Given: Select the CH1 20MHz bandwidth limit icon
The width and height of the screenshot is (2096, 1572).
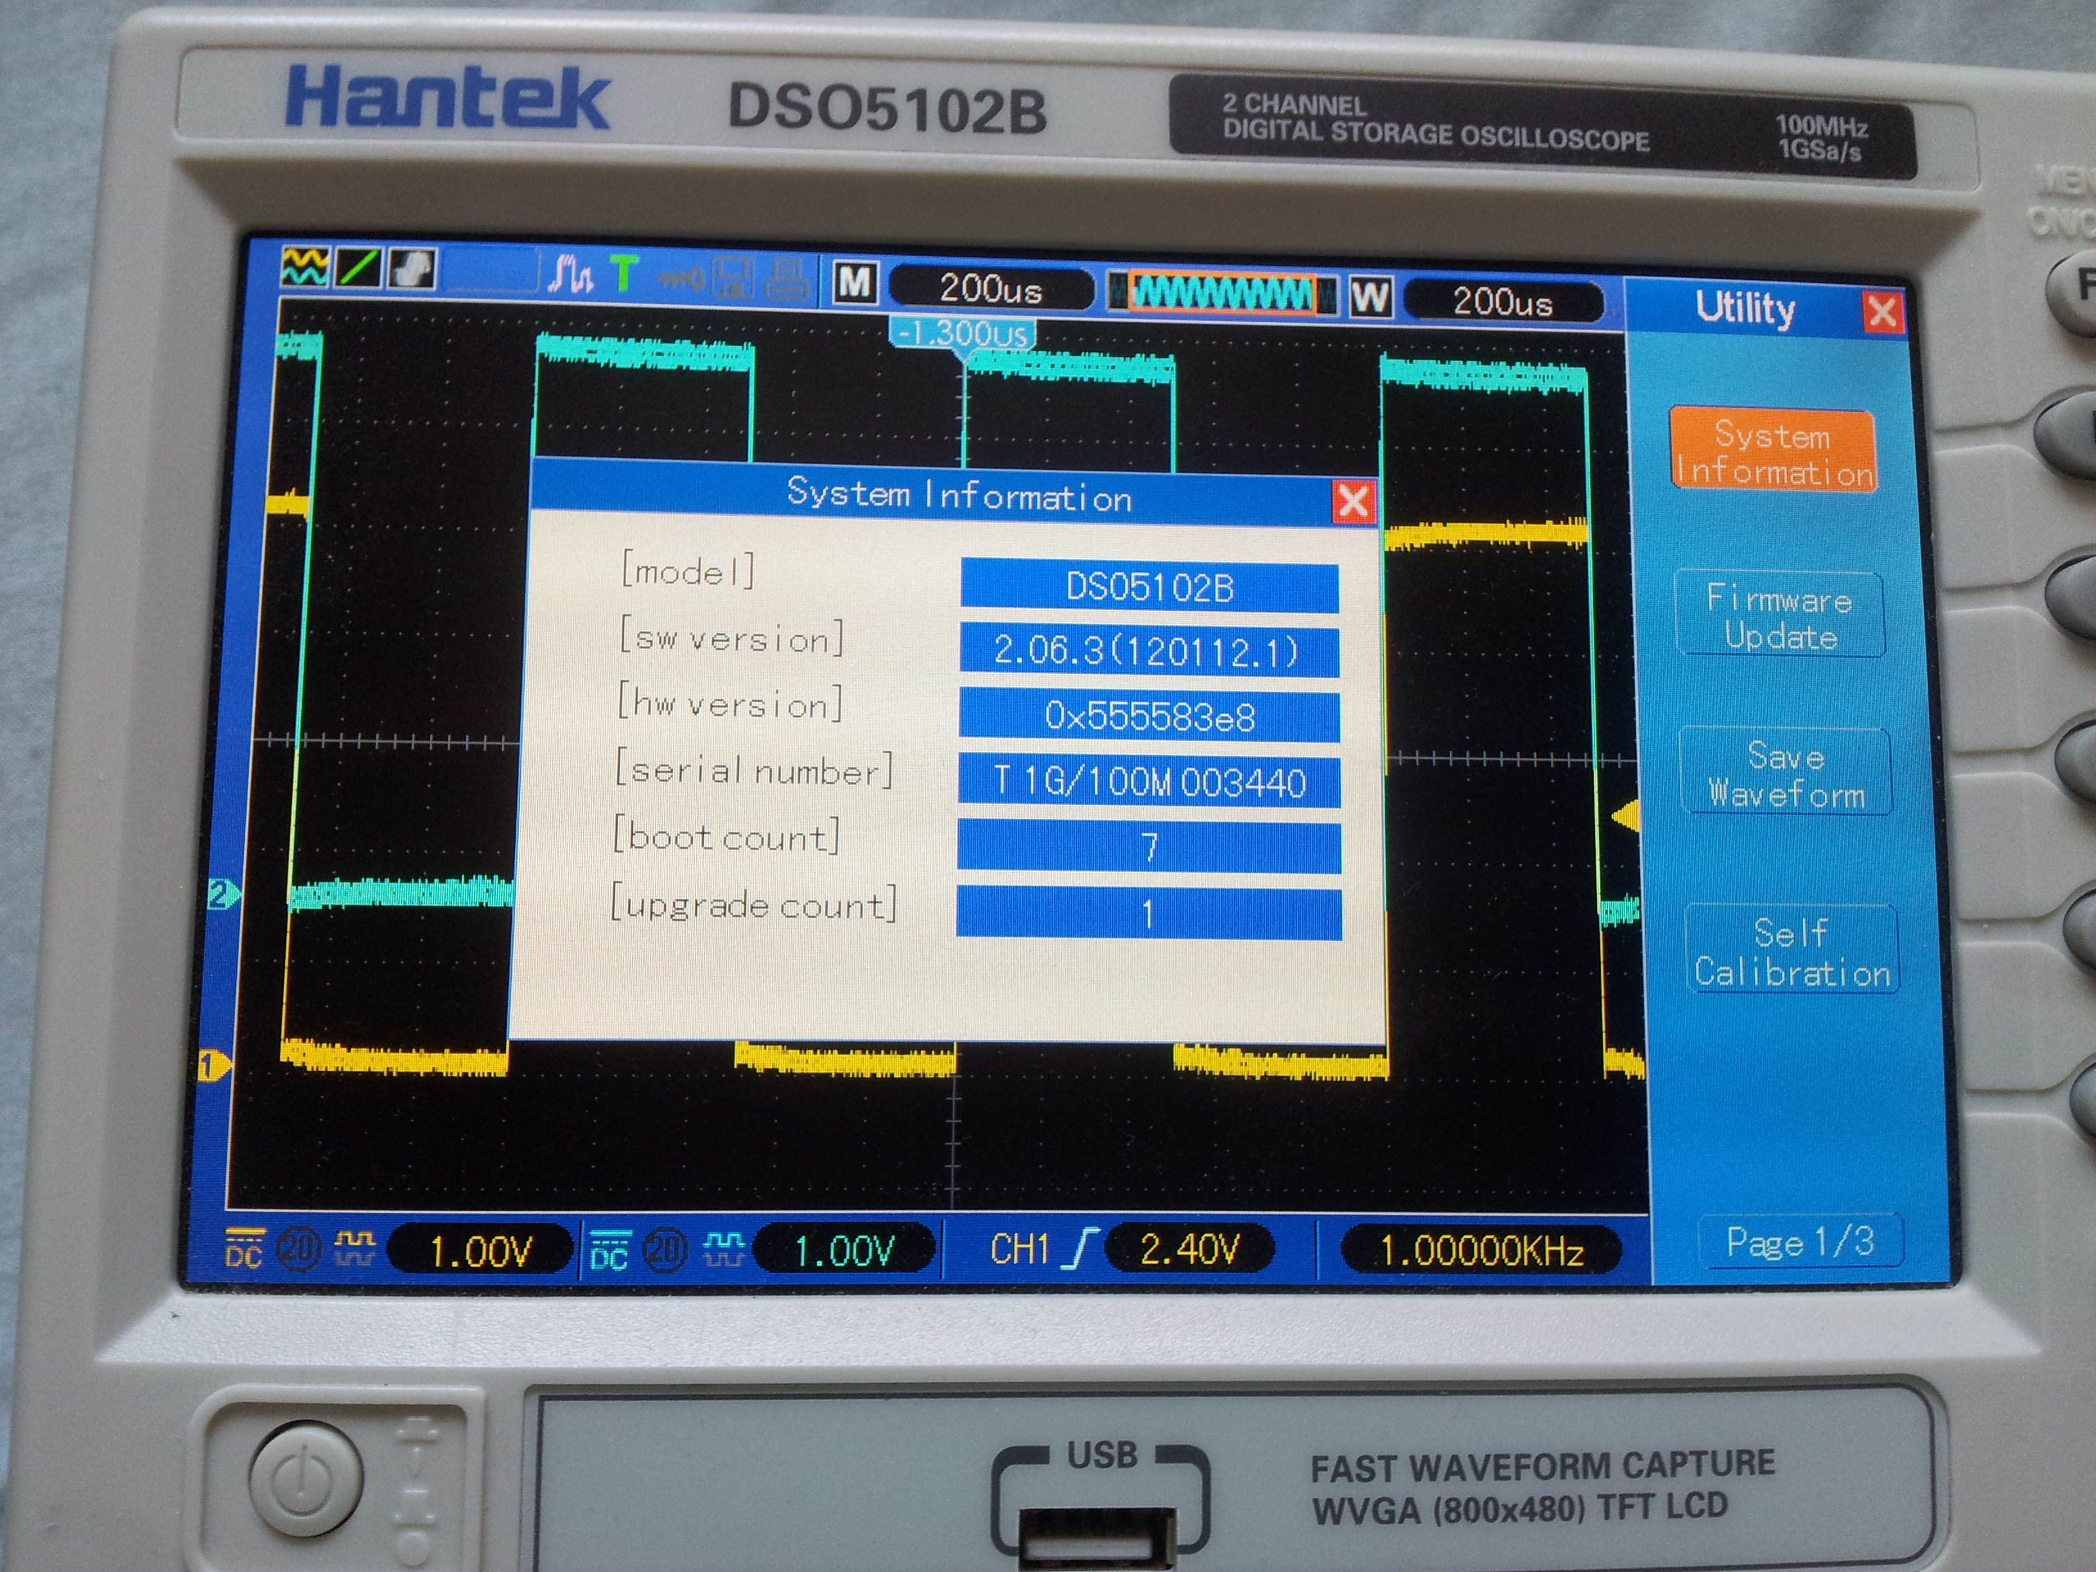Looking at the screenshot, I should coord(299,1250).
